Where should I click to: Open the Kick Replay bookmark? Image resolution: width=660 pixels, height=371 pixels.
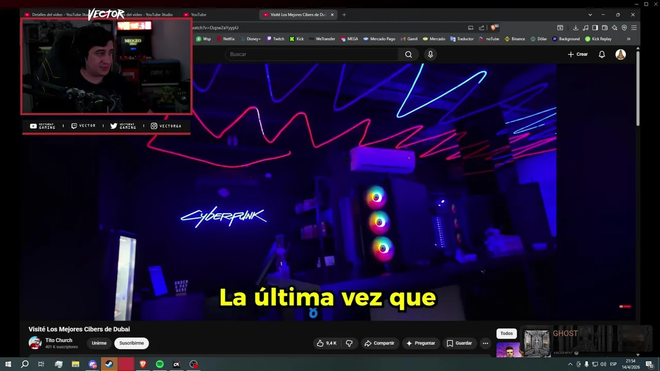[x=598, y=39]
